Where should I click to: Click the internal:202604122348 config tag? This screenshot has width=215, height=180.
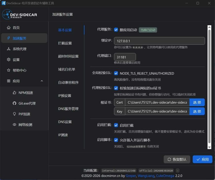119,170
